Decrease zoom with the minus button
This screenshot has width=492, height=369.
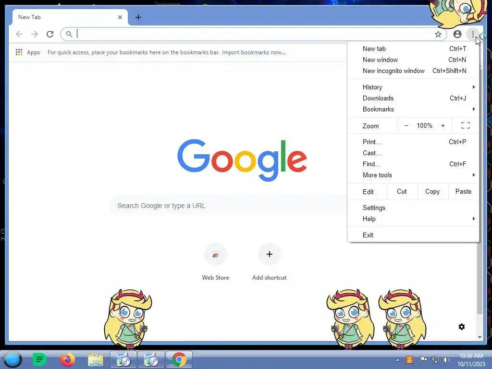406,125
